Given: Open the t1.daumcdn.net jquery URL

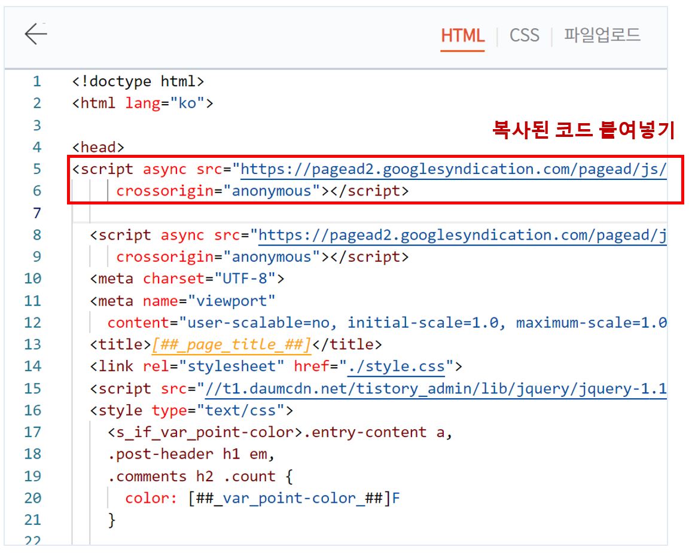Looking at the screenshot, I should click(x=435, y=389).
